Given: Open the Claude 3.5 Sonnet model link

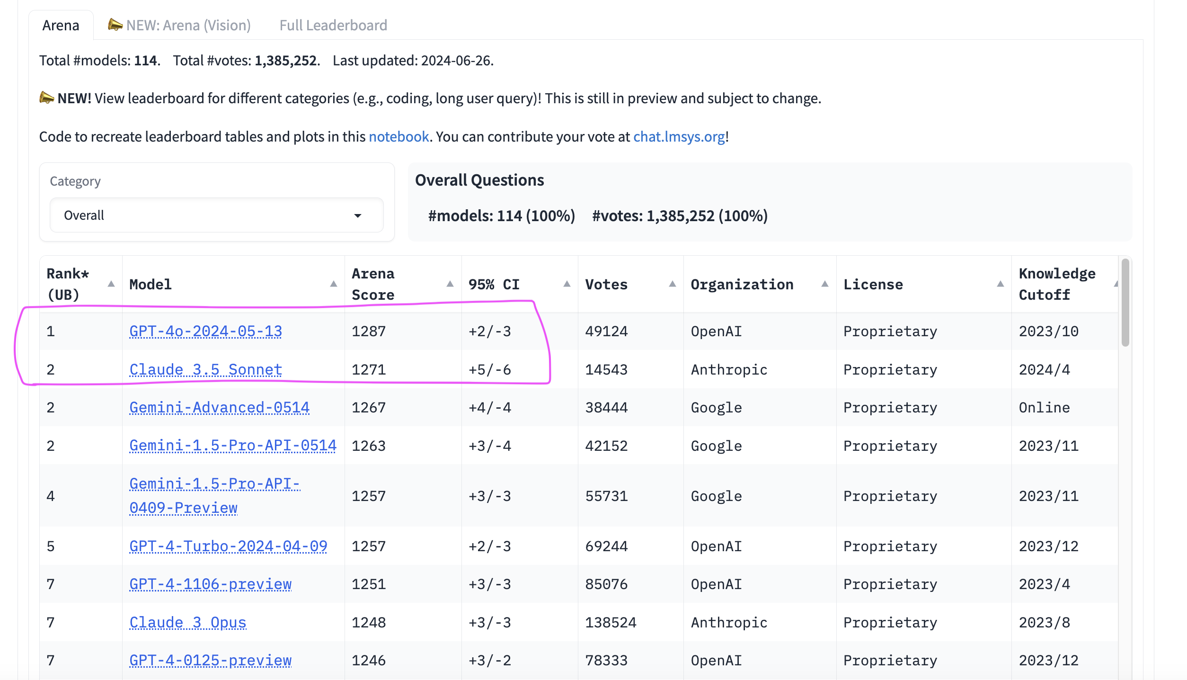Looking at the screenshot, I should pyautogui.click(x=205, y=370).
